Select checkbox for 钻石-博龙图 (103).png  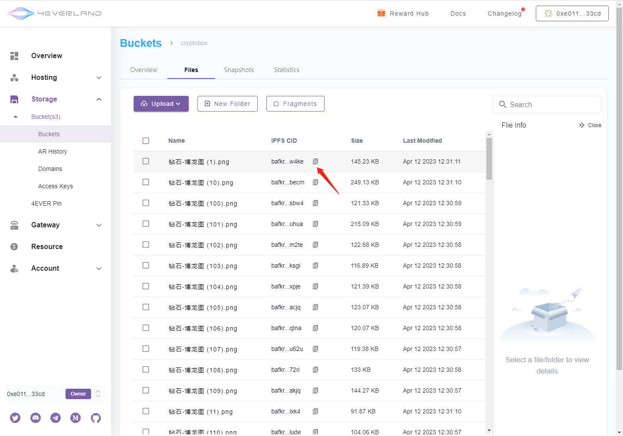tap(146, 266)
